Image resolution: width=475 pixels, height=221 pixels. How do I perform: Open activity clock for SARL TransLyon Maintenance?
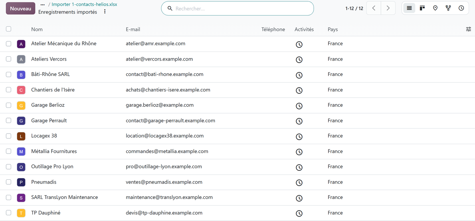[299, 198]
